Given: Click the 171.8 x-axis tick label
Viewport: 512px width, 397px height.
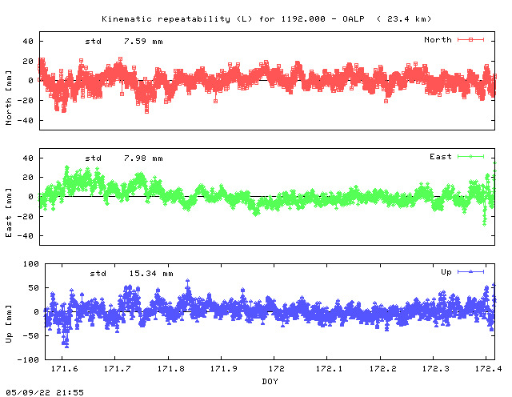Looking at the screenshot, I should (170, 369).
